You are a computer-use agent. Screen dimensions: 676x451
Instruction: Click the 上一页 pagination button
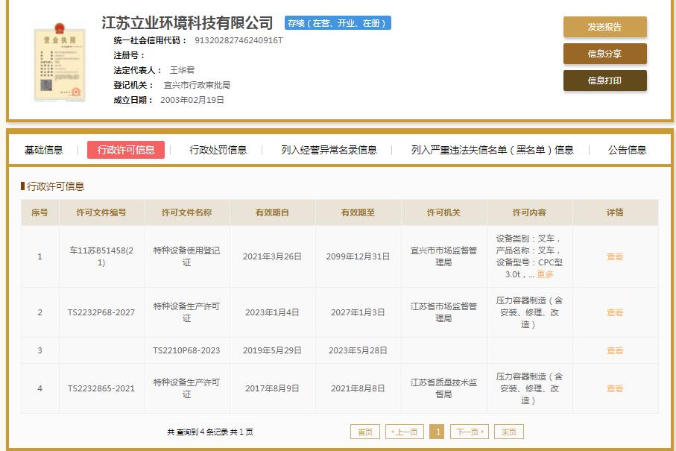click(x=405, y=432)
